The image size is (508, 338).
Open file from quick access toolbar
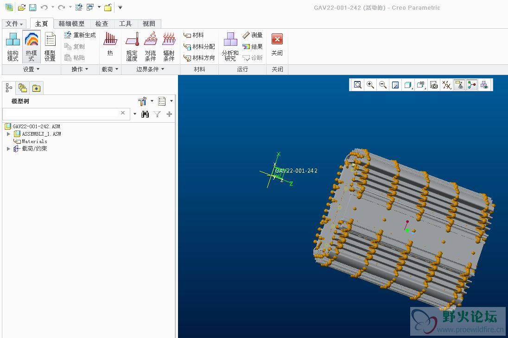pos(22,7)
